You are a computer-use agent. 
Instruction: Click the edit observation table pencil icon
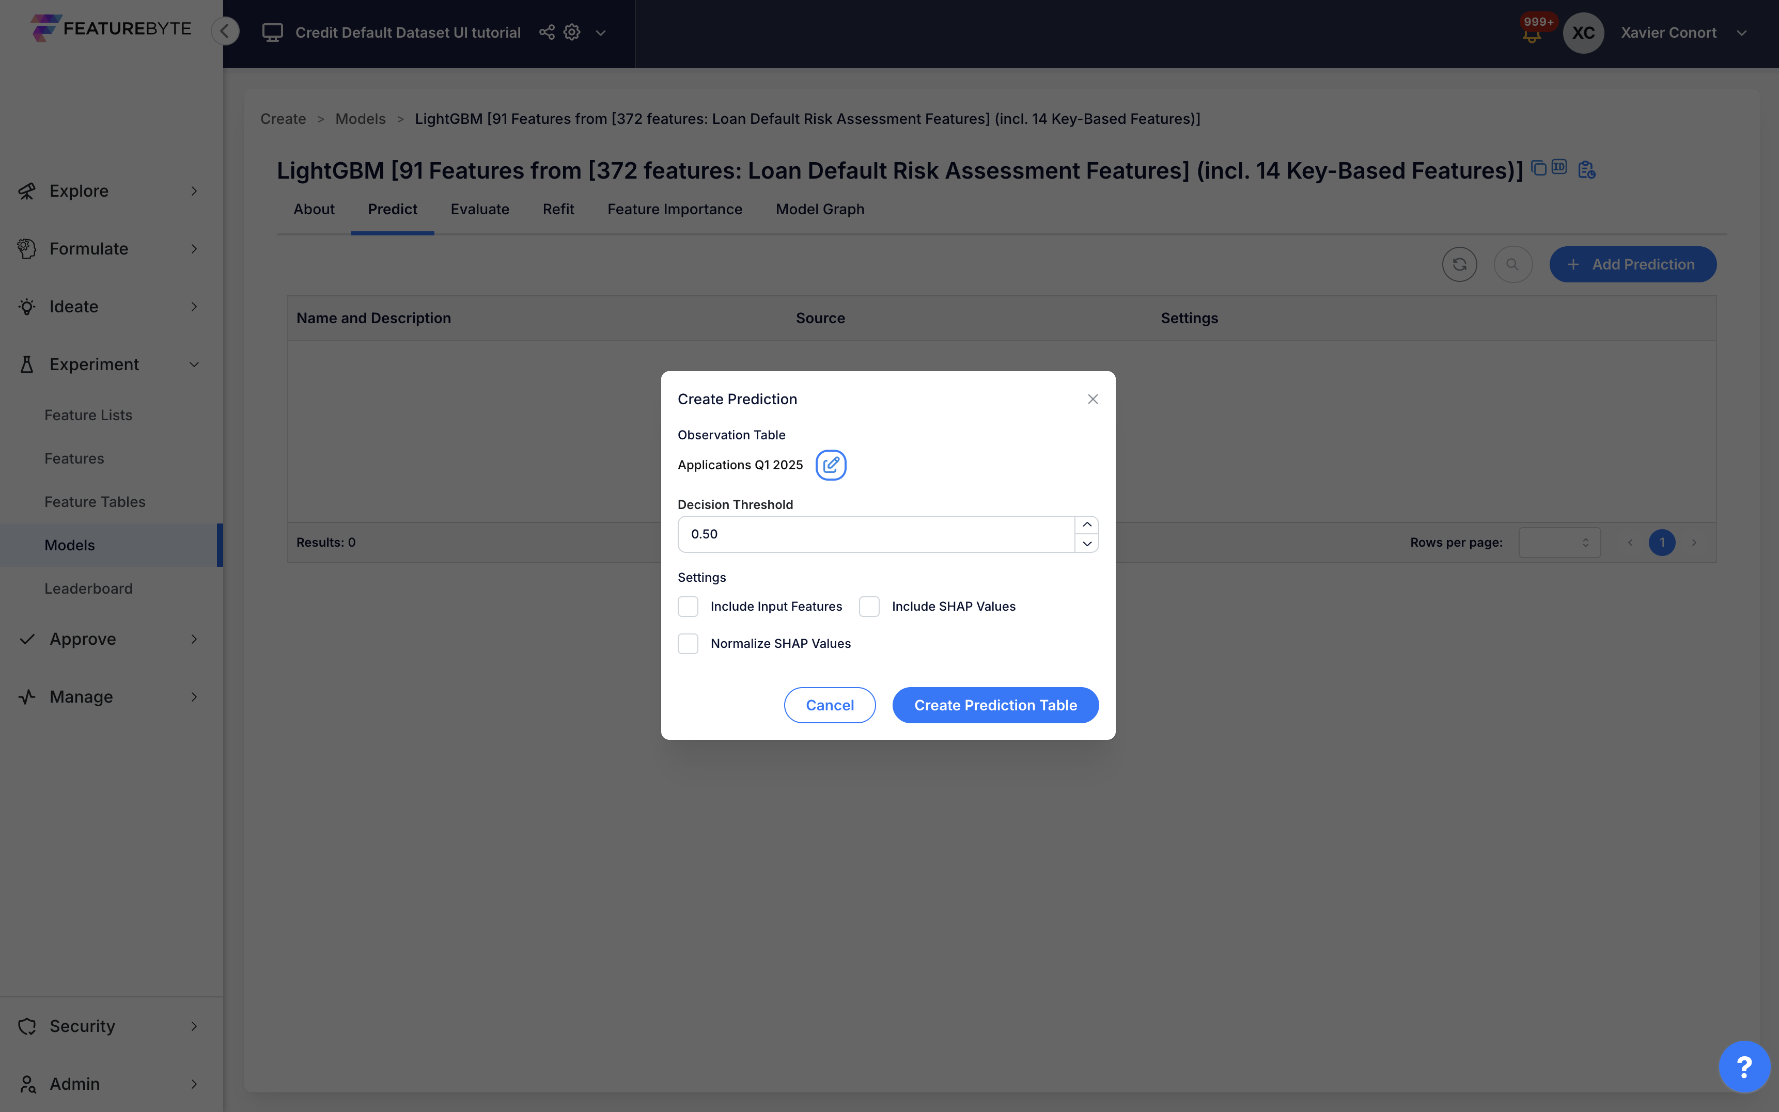pos(831,465)
